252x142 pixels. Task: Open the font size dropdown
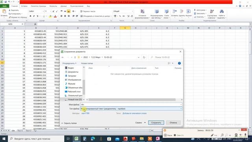[50, 11]
